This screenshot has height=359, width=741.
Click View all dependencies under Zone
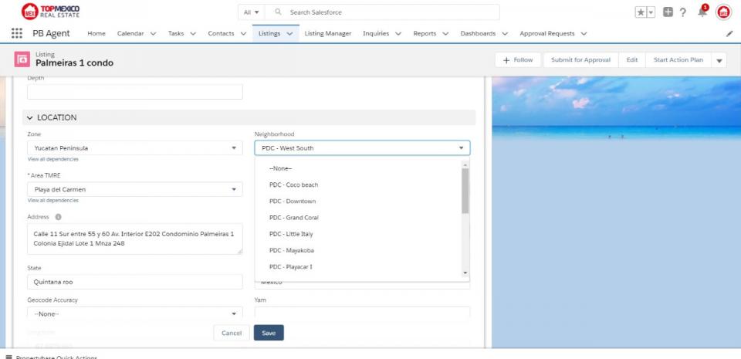[52, 159]
